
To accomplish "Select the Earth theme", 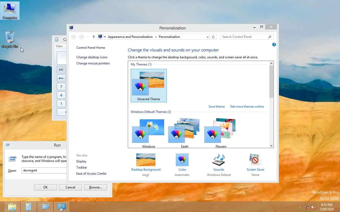I will click(x=185, y=132).
